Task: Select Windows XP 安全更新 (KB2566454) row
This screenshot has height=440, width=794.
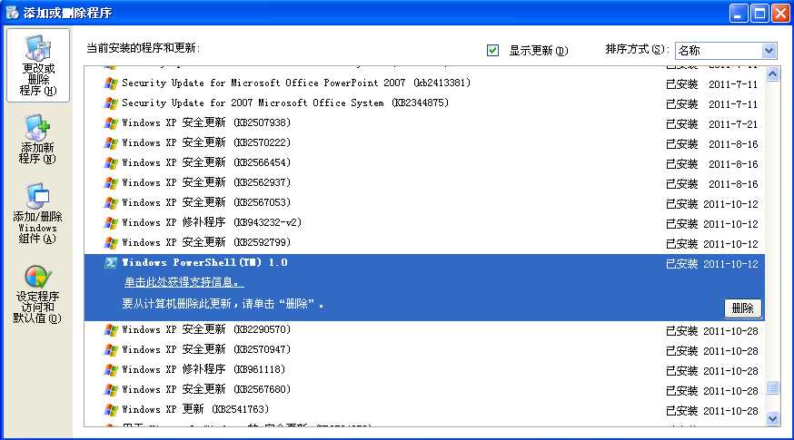Action: (x=424, y=163)
